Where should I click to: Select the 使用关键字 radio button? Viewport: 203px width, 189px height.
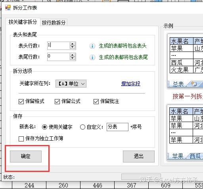click(44, 127)
